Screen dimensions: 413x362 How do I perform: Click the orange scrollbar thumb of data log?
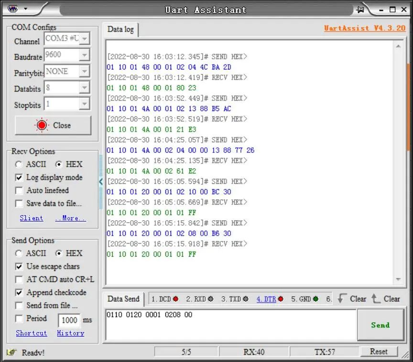click(409, 107)
